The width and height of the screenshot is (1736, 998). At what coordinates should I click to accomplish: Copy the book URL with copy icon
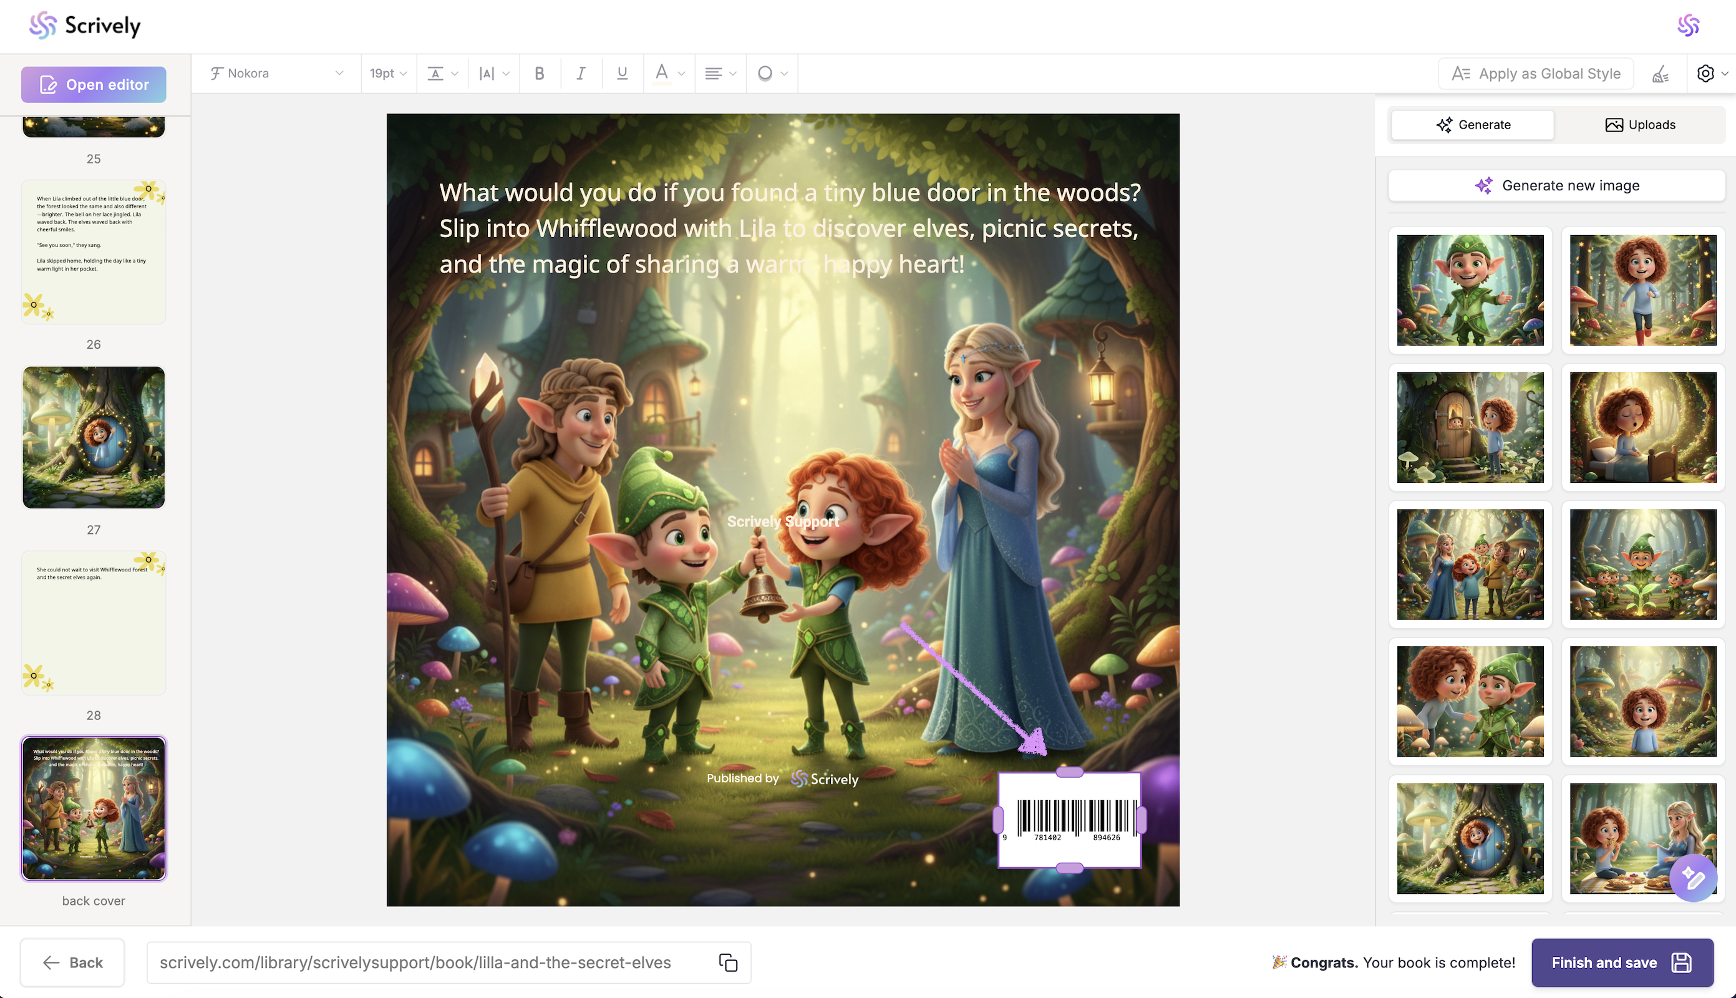click(x=728, y=962)
